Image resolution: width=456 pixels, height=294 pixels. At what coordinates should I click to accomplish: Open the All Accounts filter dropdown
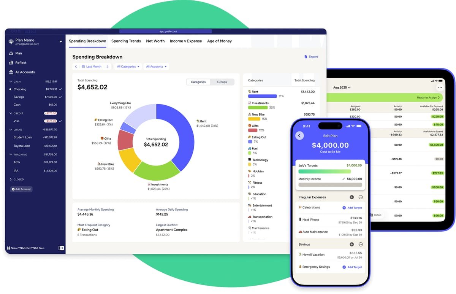(x=156, y=67)
